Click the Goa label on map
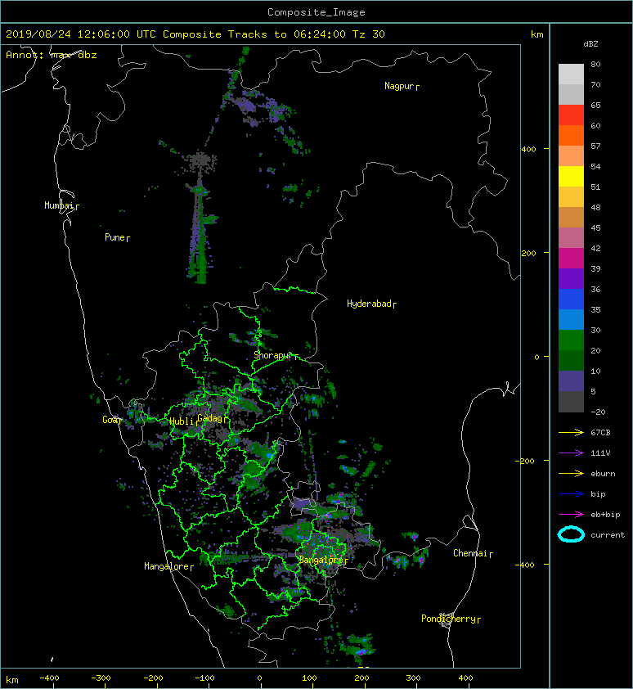 coord(110,420)
